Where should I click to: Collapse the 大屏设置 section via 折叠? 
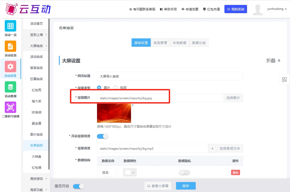point(273,60)
